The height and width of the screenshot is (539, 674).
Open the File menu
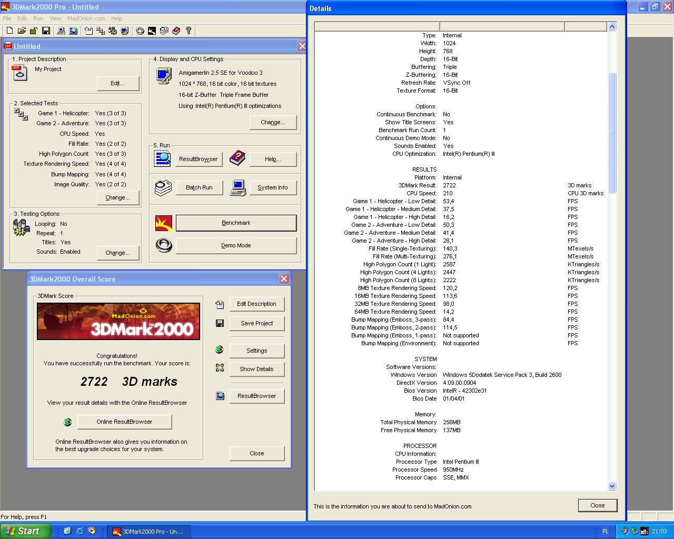click(7, 18)
